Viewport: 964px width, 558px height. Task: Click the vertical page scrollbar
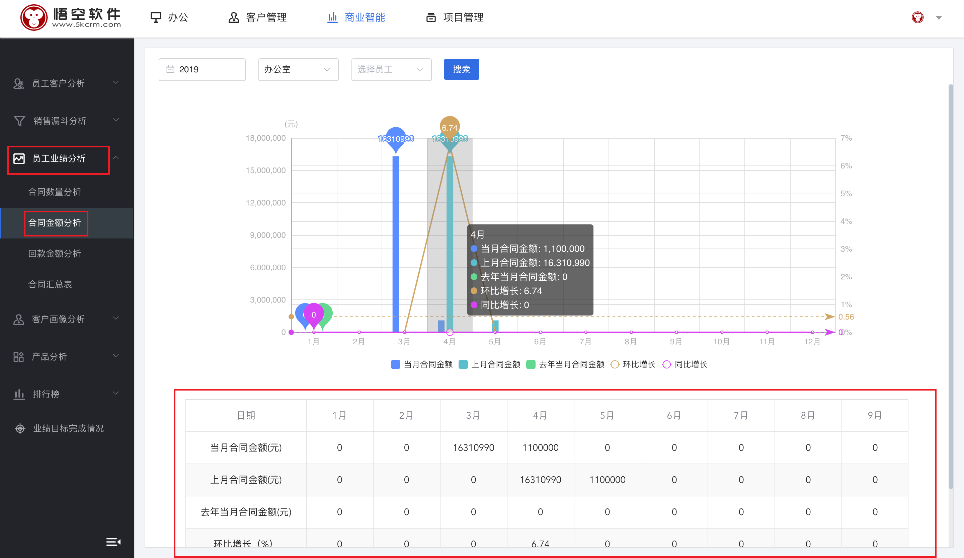point(951,286)
